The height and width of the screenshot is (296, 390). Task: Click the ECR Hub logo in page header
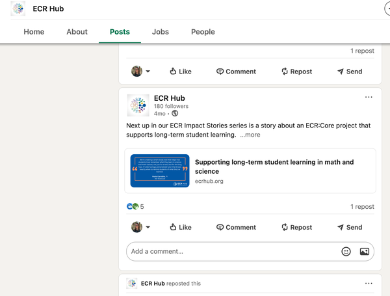click(x=19, y=9)
